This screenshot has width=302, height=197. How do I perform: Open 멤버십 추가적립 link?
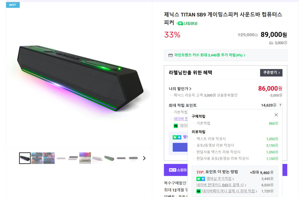pos(220,179)
